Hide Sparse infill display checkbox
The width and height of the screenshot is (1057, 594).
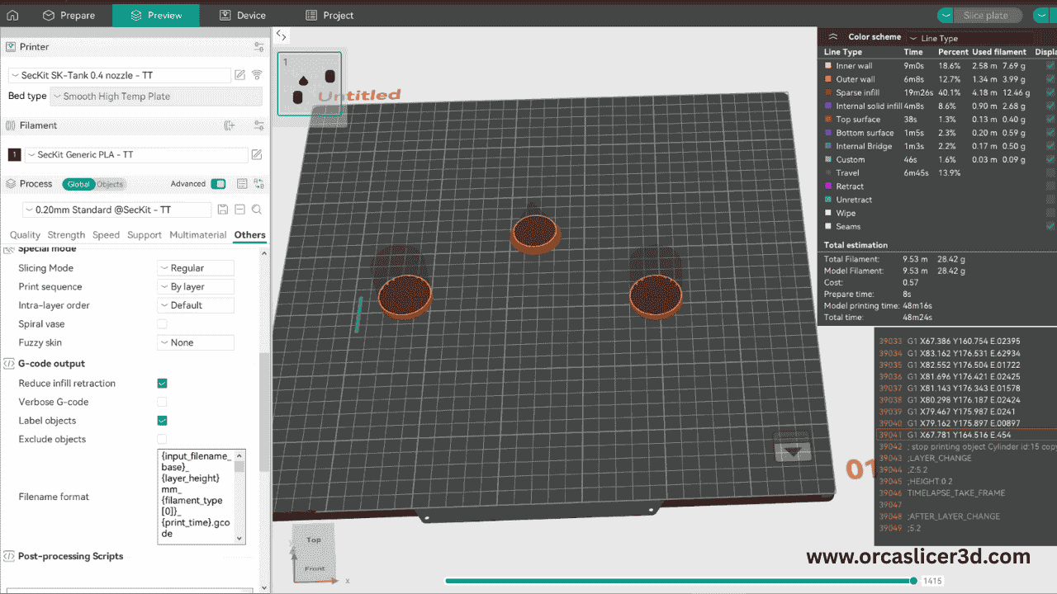click(1050, 93)
